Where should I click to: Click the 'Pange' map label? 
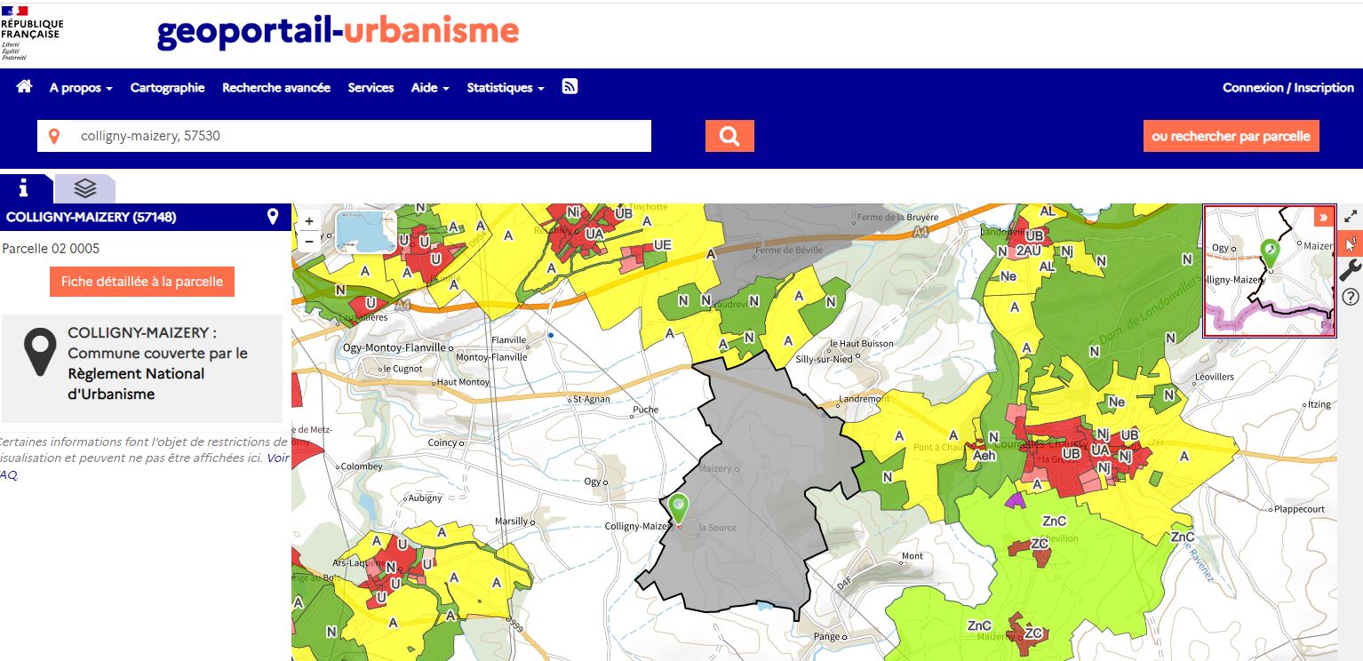(827, 636)
